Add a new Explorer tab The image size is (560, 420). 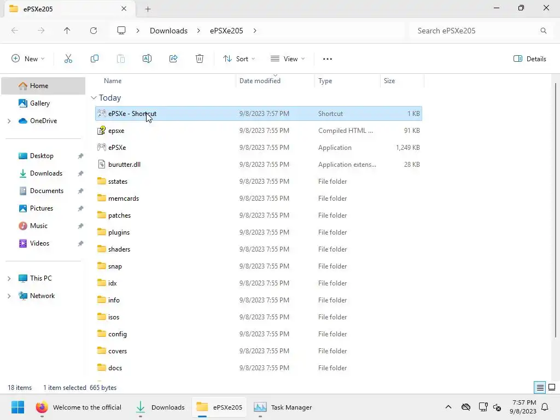(x=148, y=9)
